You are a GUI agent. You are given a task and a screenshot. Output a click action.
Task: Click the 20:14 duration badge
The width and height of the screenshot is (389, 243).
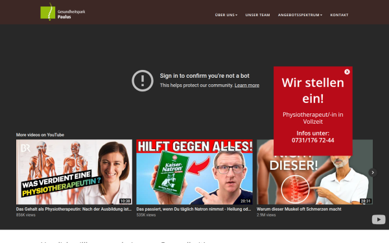(245, 201)
